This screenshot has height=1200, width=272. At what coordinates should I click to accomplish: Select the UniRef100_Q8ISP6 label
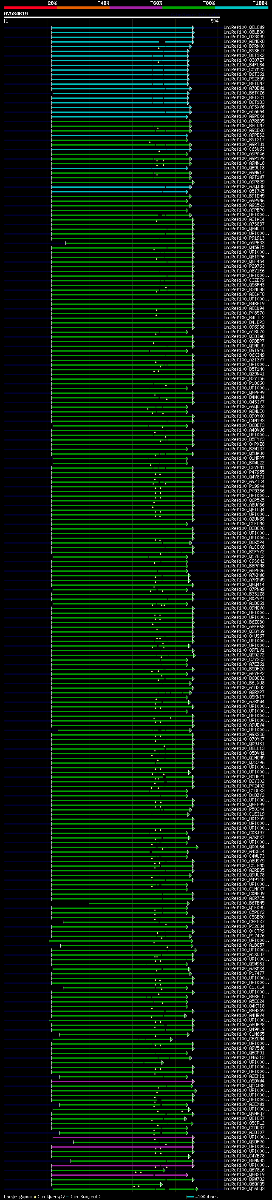[244, 257]
